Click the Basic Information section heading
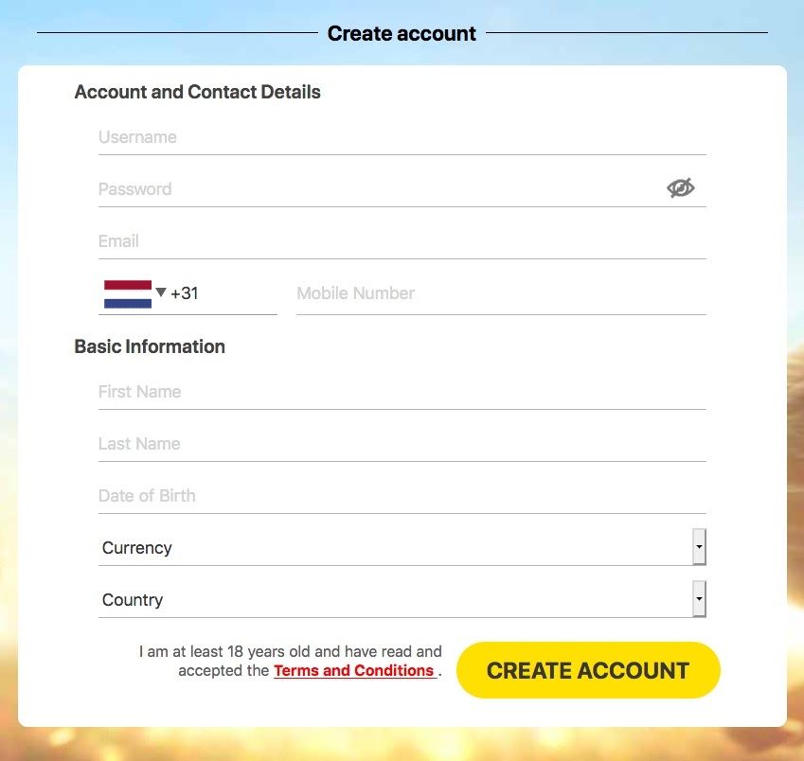Screen dimensions: 804x761 click(x=150, y=346)
